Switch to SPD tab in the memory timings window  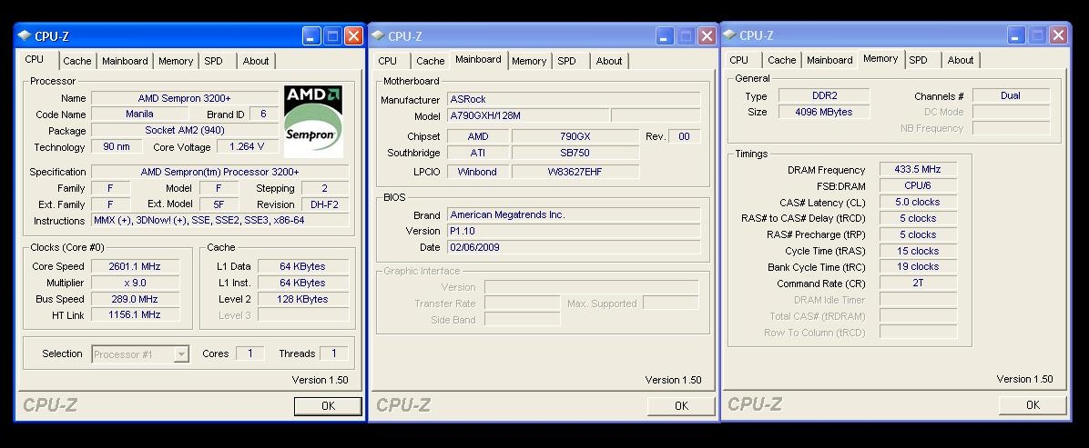(919, 60)
